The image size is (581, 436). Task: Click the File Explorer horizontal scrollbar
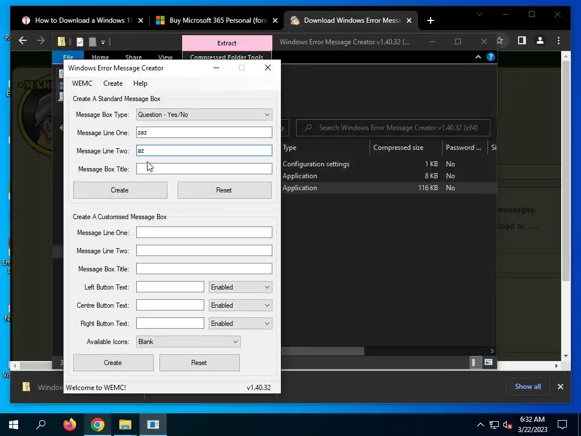click(x=322, y=351)
